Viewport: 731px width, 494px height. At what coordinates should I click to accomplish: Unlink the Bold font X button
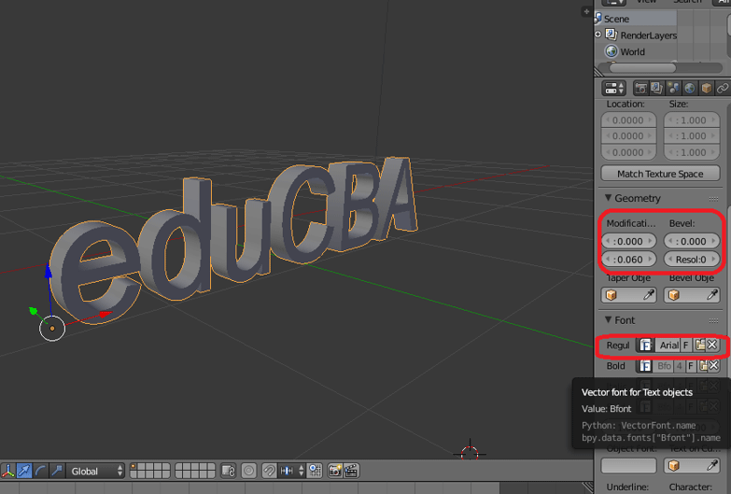714,366
